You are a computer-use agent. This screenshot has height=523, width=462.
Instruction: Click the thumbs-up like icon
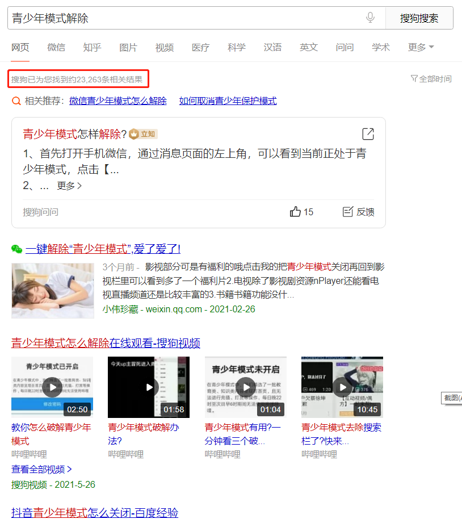295,212
